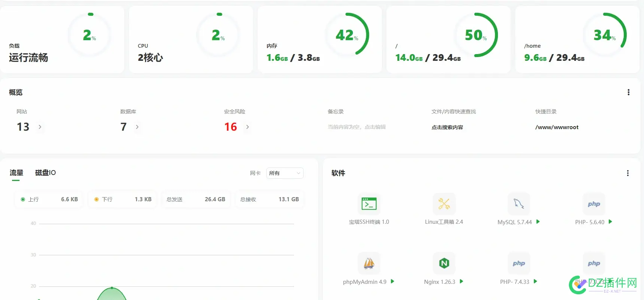
Task: Click 点击搜索内容 file search link
Action: (x=447, y=127)
